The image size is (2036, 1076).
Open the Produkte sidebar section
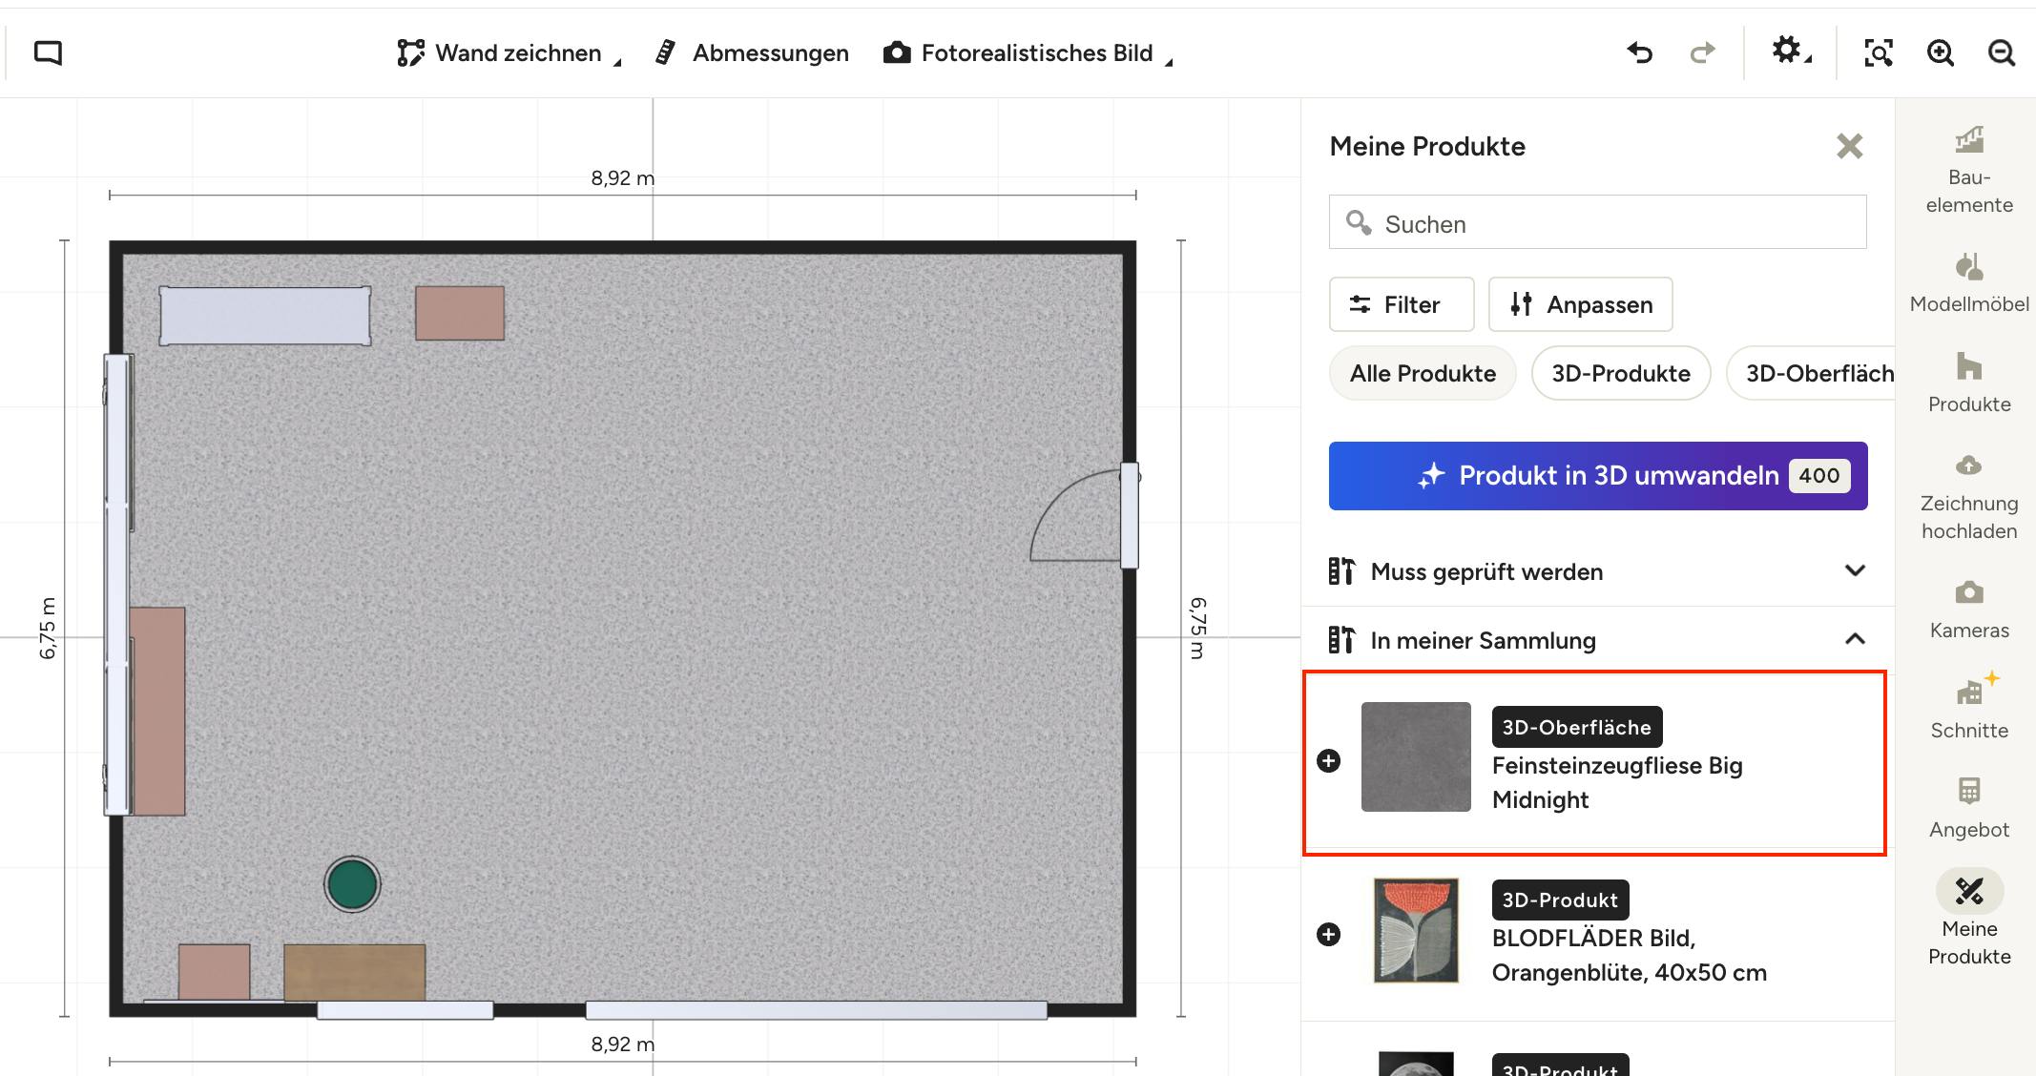[x=1969, y=383]
